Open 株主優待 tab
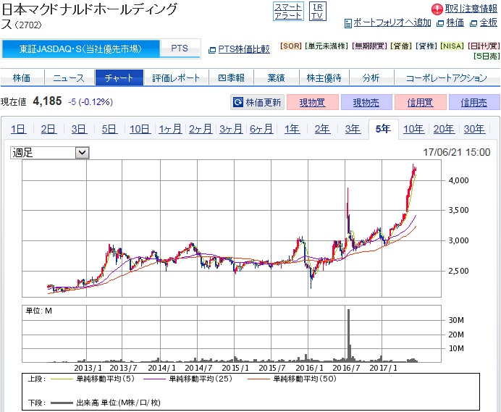Screen dimensions: 501x412 click(x=324, y=77)
